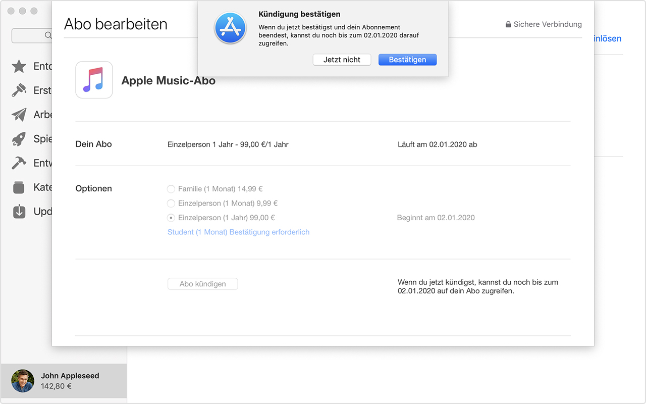This screenshot has width=646, height=404.
Task: Click the Dein Abo label
Action: pos(93,144)
